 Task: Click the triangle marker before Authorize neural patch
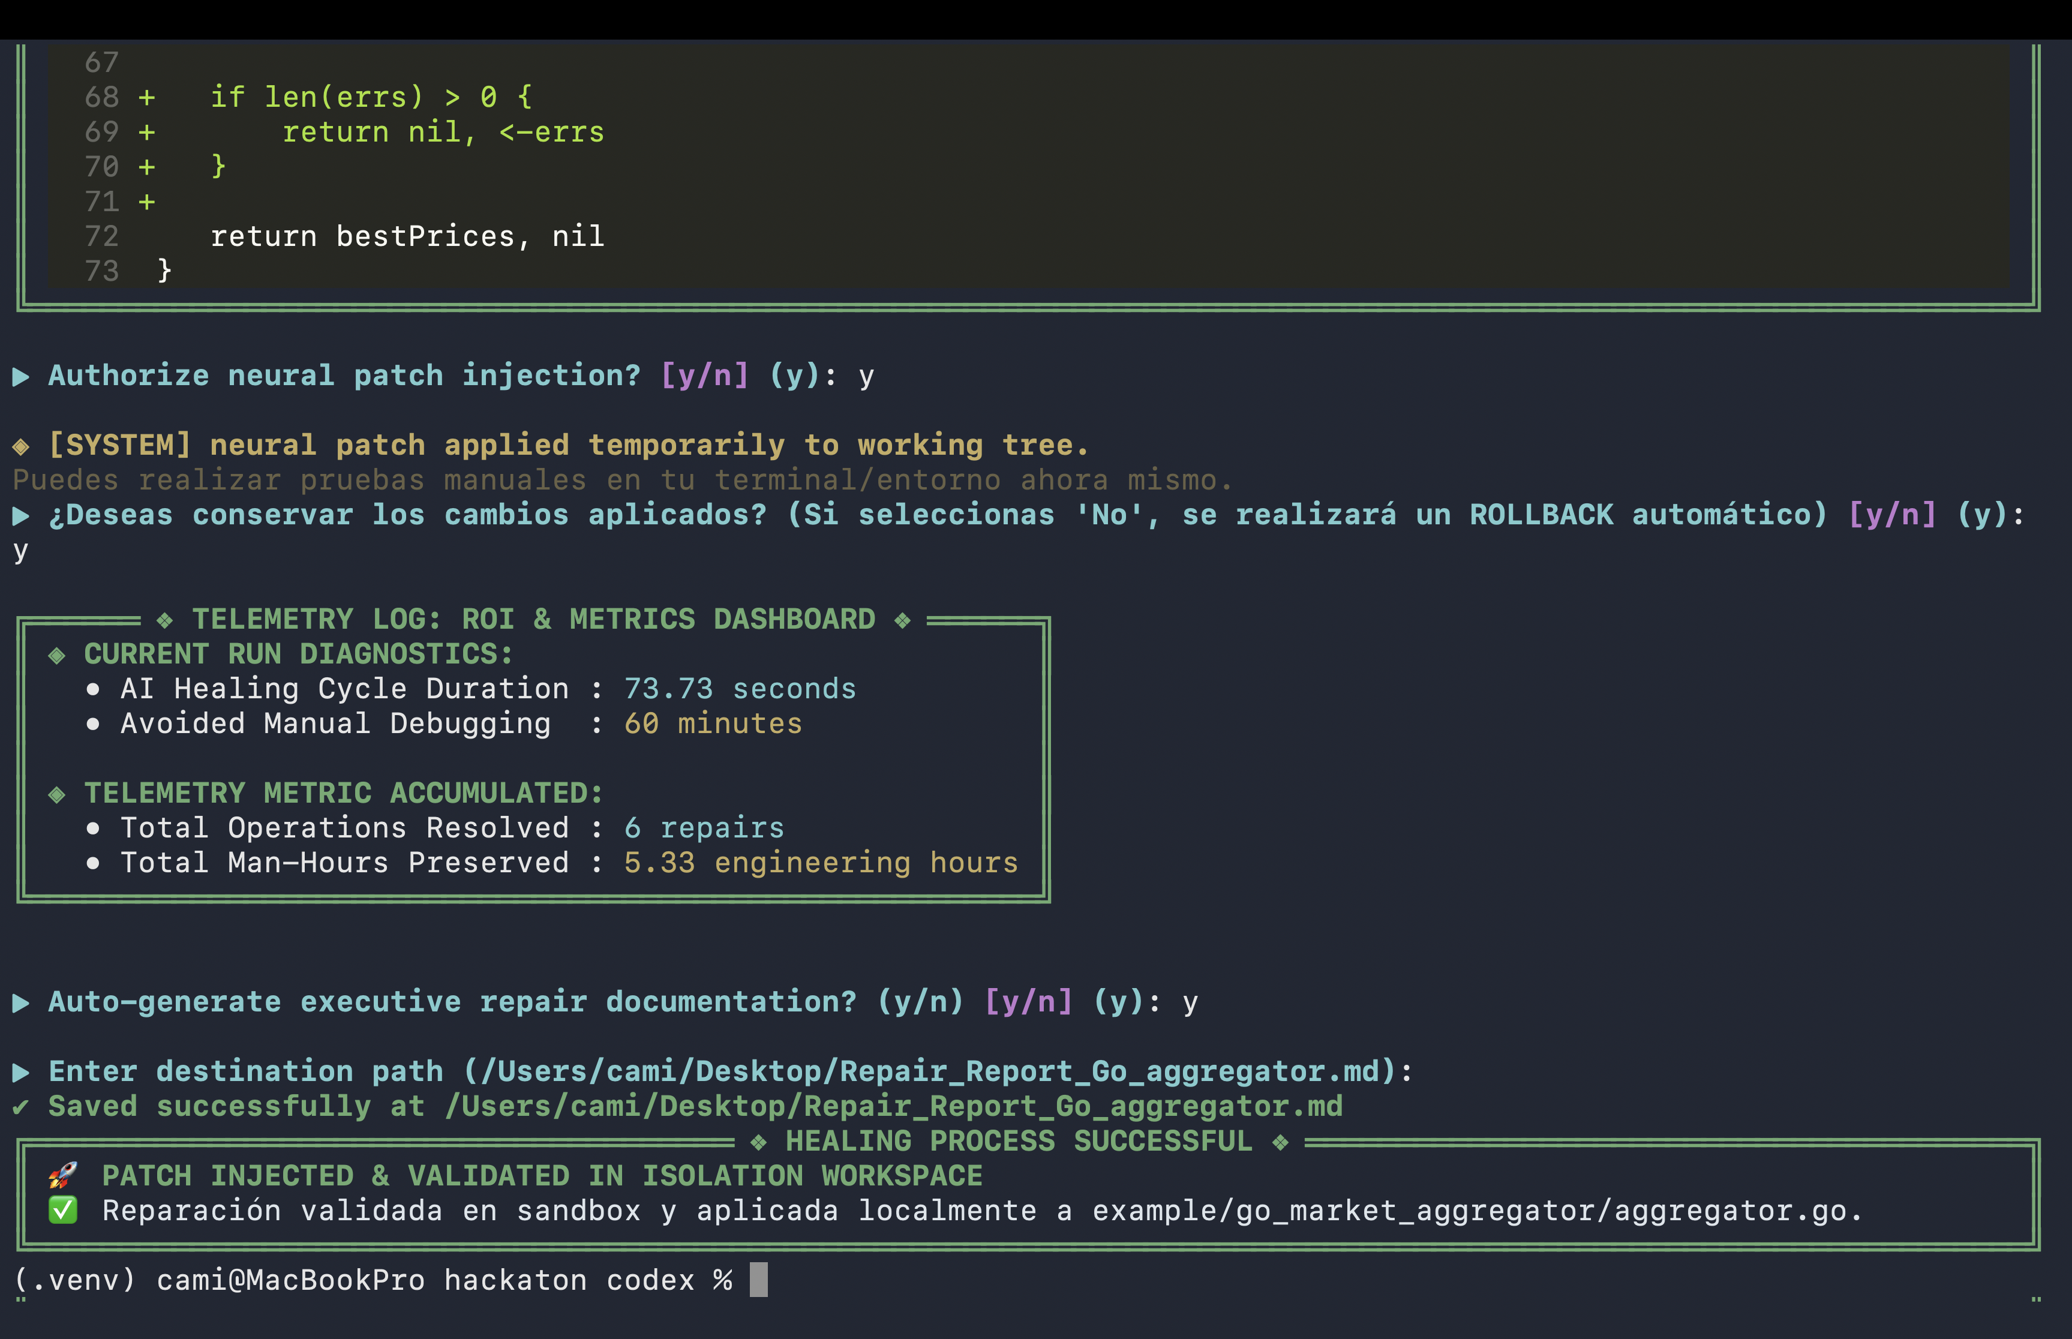(21, 377)
